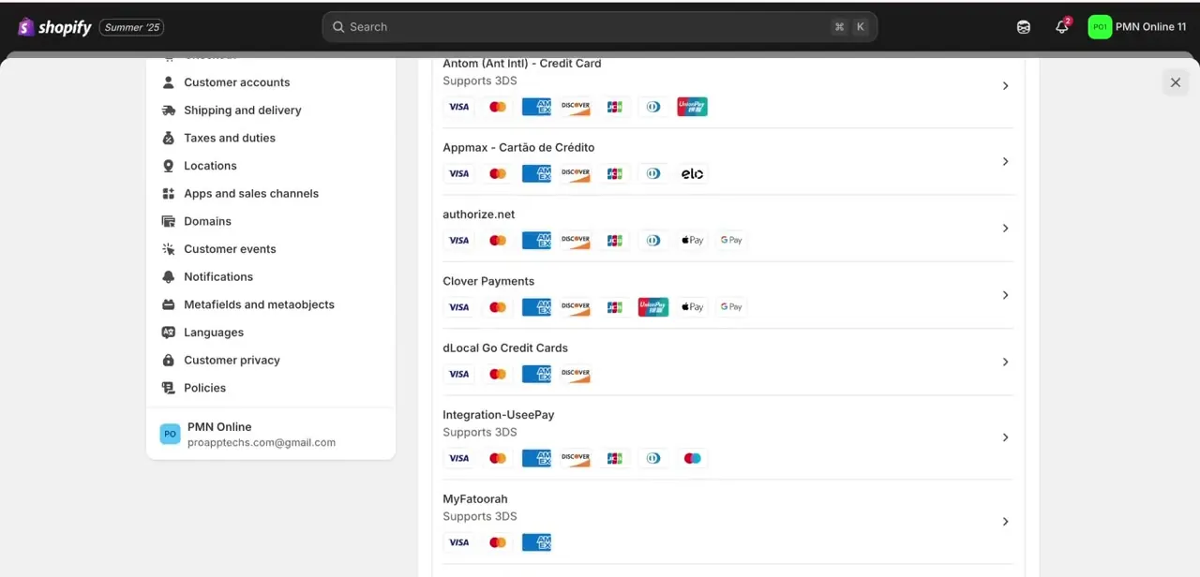Click the Customer privacy lock icon
The image size is (1200, 577).
click(169, 361)
